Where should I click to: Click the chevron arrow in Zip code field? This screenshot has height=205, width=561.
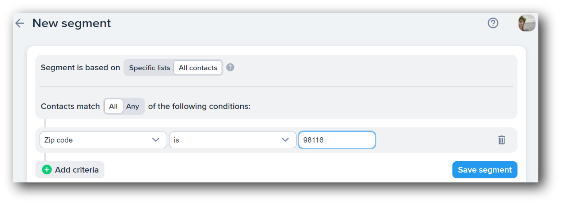tap(156, 140)
